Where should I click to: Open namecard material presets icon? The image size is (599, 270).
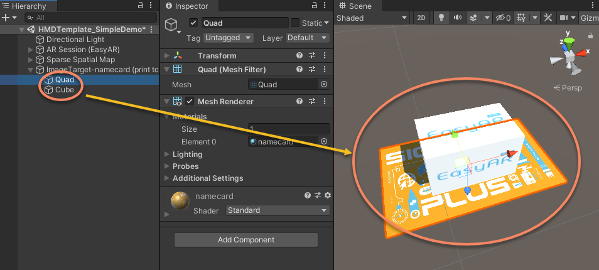pos(318,195)
